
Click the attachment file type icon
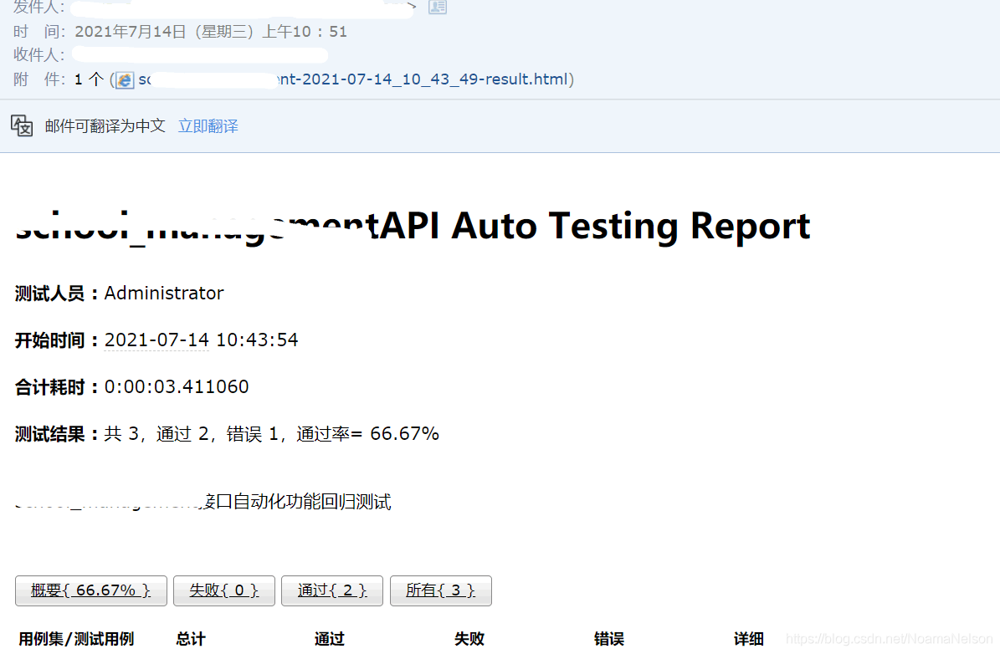click(x=125, y=79)
